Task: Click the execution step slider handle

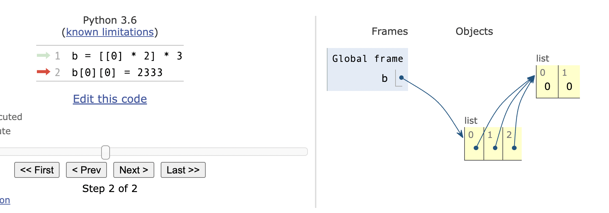Action: [106, 152]
